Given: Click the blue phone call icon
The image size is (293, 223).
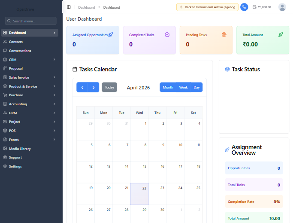Looking at the screenshot, I should point(244,7).
